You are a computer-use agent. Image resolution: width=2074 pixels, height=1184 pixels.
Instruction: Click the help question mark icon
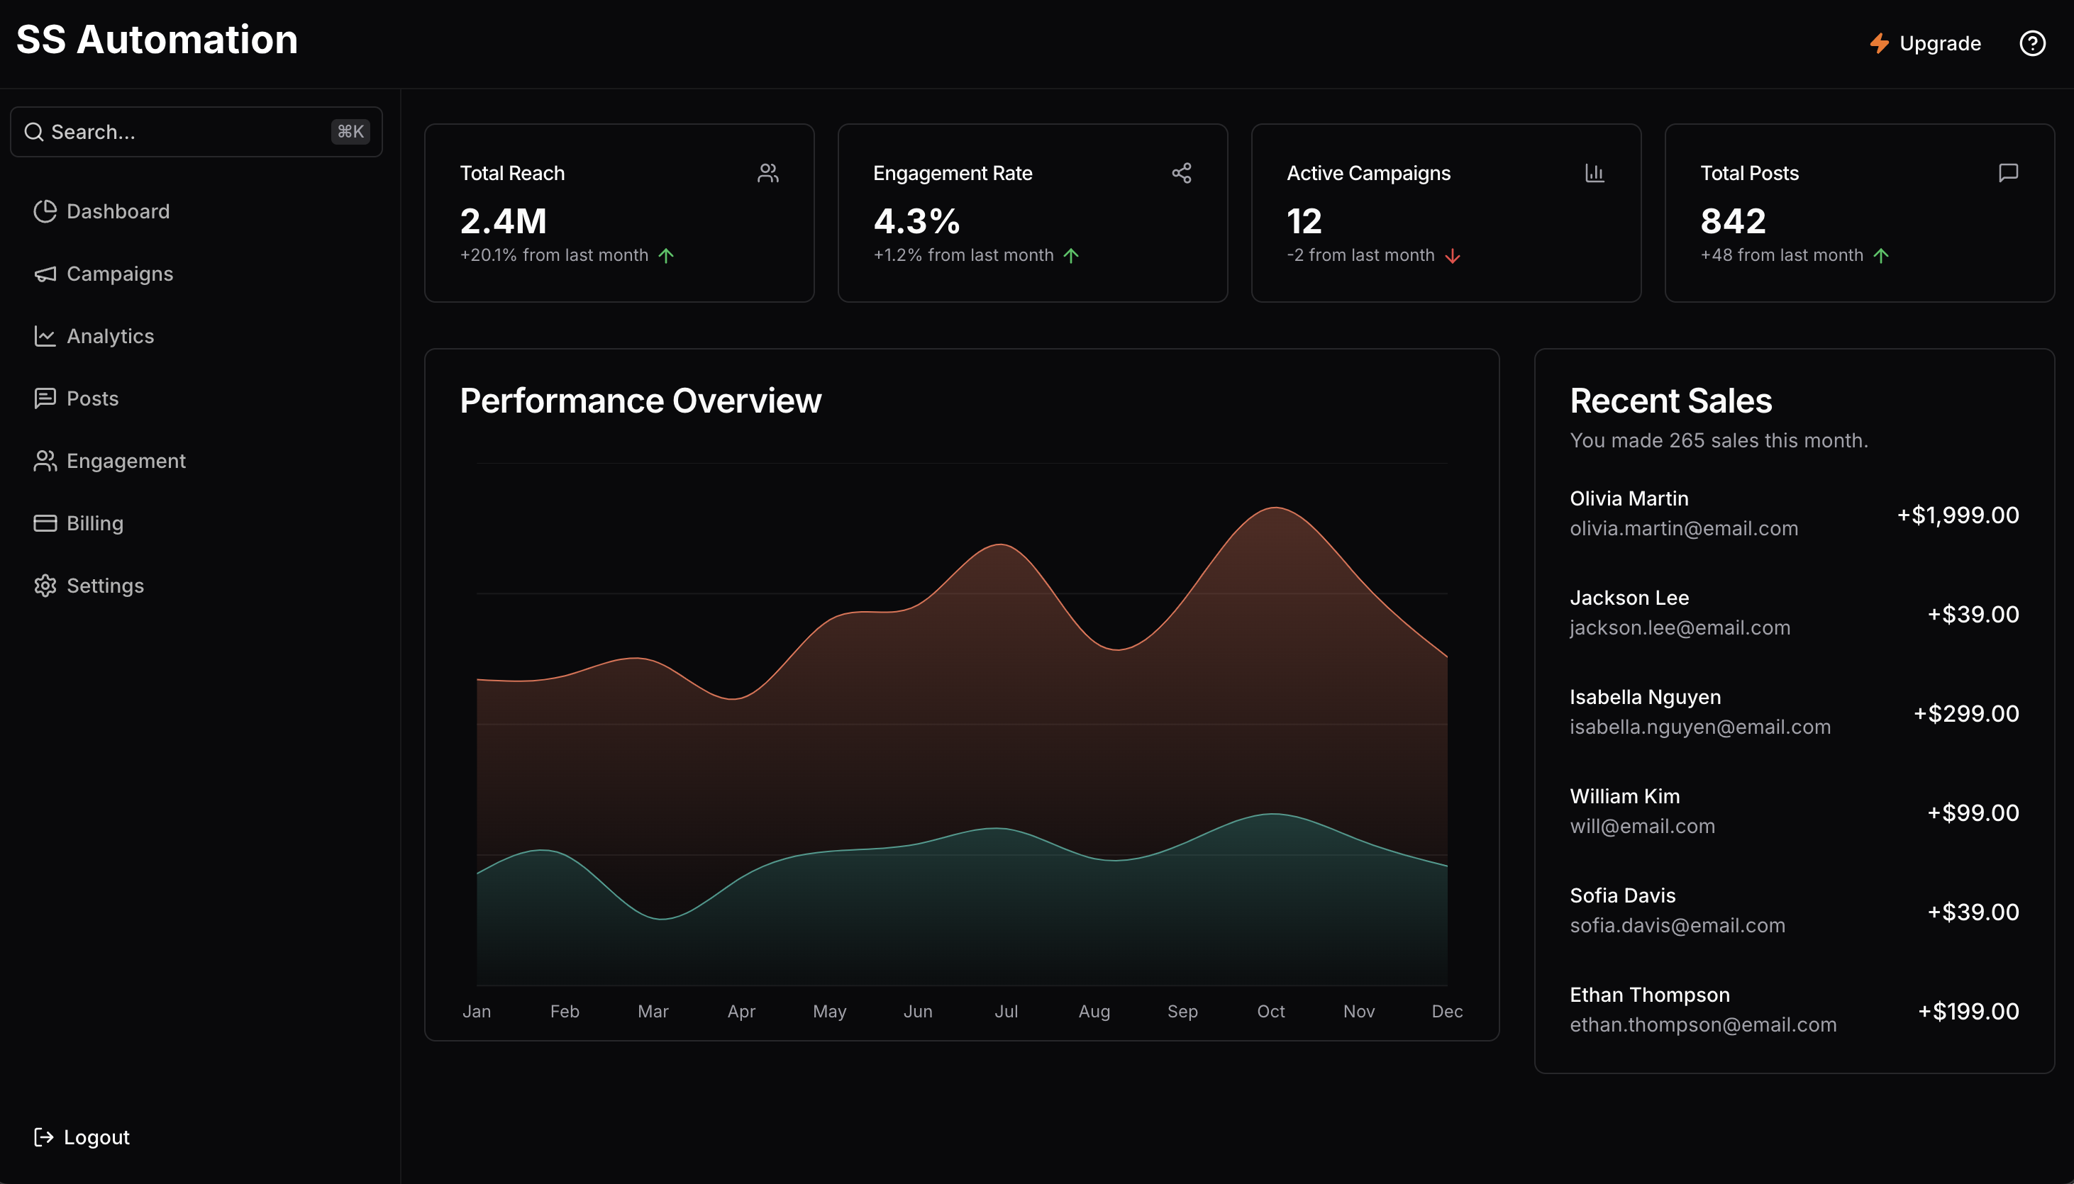pyautogui.click(x=2031, y=43)
